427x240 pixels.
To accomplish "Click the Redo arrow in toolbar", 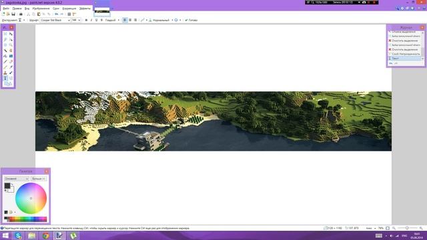I will point(61,14).
